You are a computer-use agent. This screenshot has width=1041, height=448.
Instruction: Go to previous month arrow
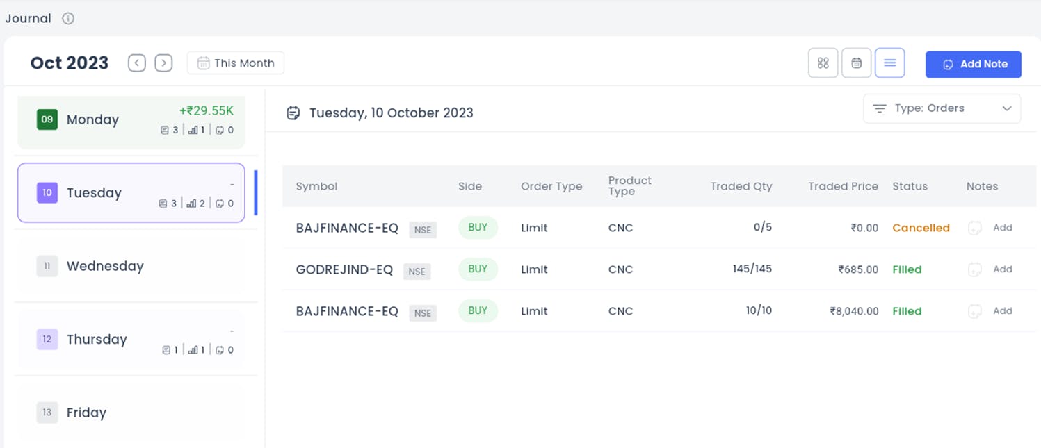click(x=137, y=63)
